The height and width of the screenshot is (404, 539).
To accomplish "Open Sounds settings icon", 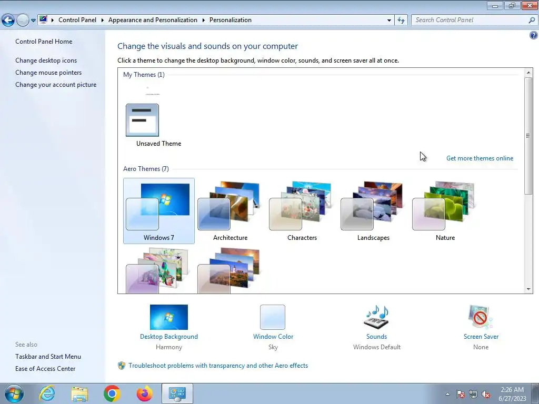I will [x=376, y=317].
